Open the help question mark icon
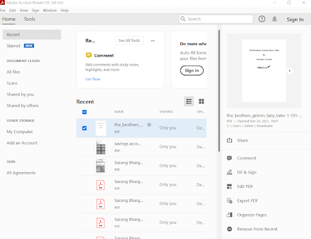 coord(262,19)
